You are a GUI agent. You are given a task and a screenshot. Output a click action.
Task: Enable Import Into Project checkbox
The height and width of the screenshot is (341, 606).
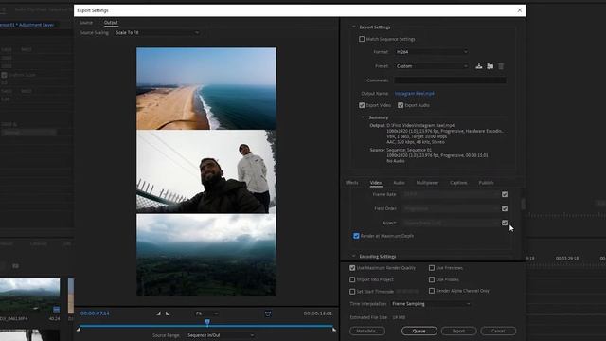(352, 279)
